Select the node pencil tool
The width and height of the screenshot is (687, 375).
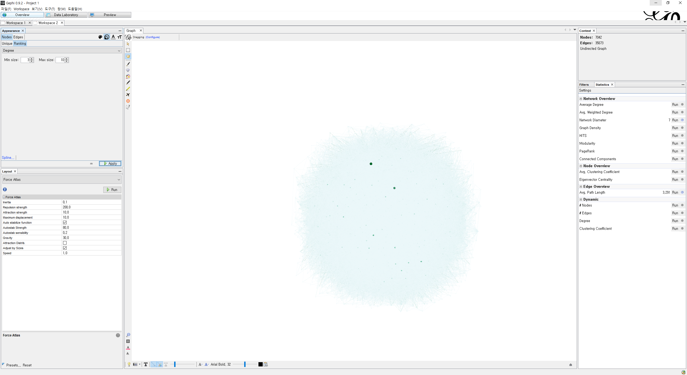128,82
